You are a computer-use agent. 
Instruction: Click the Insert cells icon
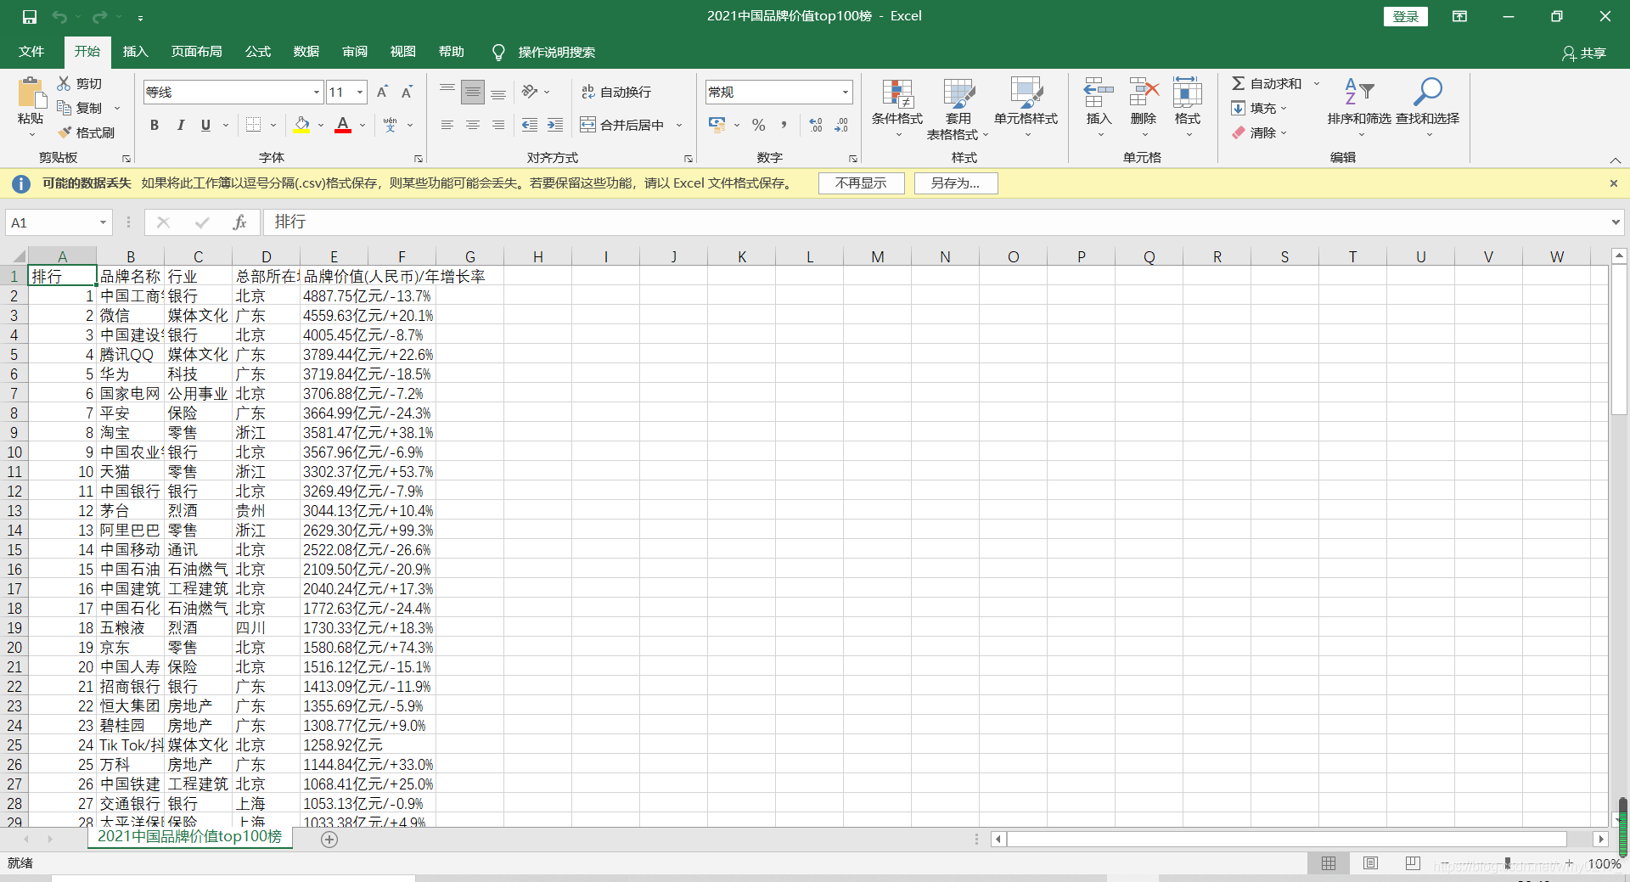1099,92
